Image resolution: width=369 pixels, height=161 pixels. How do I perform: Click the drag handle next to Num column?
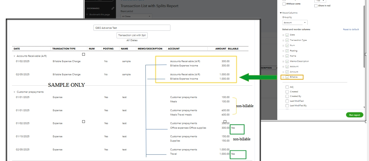(283, 45)
